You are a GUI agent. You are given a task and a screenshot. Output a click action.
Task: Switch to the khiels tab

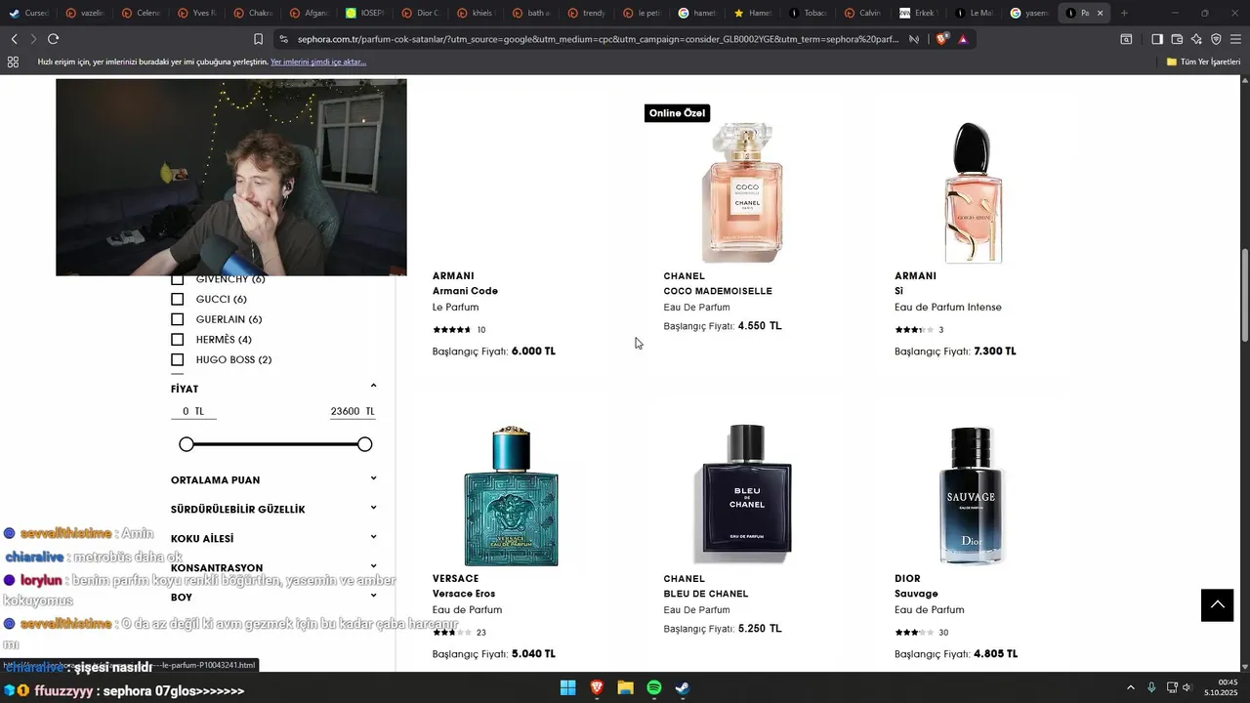tap(479, 13)
